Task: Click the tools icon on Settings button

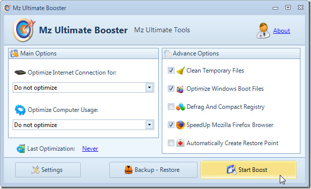Action: (x=35, y=170)
